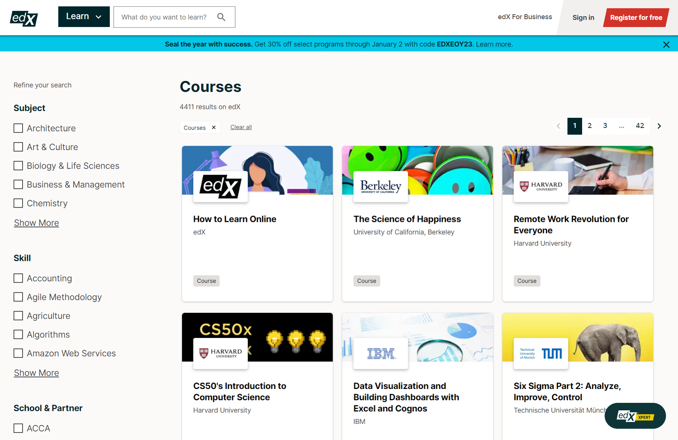The height and width of the screenshot is (440, 678).
Task: Click the Register for free button
Action: (x=636, y=18)
